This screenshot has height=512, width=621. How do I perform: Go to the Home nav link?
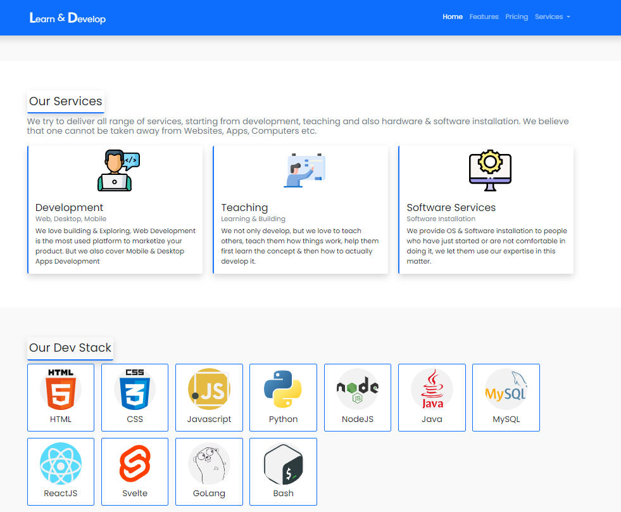[453, 16]
